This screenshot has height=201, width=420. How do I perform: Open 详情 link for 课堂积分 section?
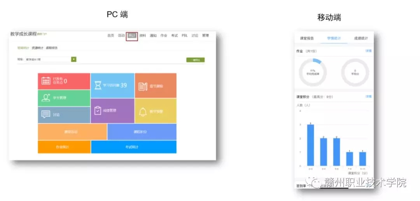368,96
